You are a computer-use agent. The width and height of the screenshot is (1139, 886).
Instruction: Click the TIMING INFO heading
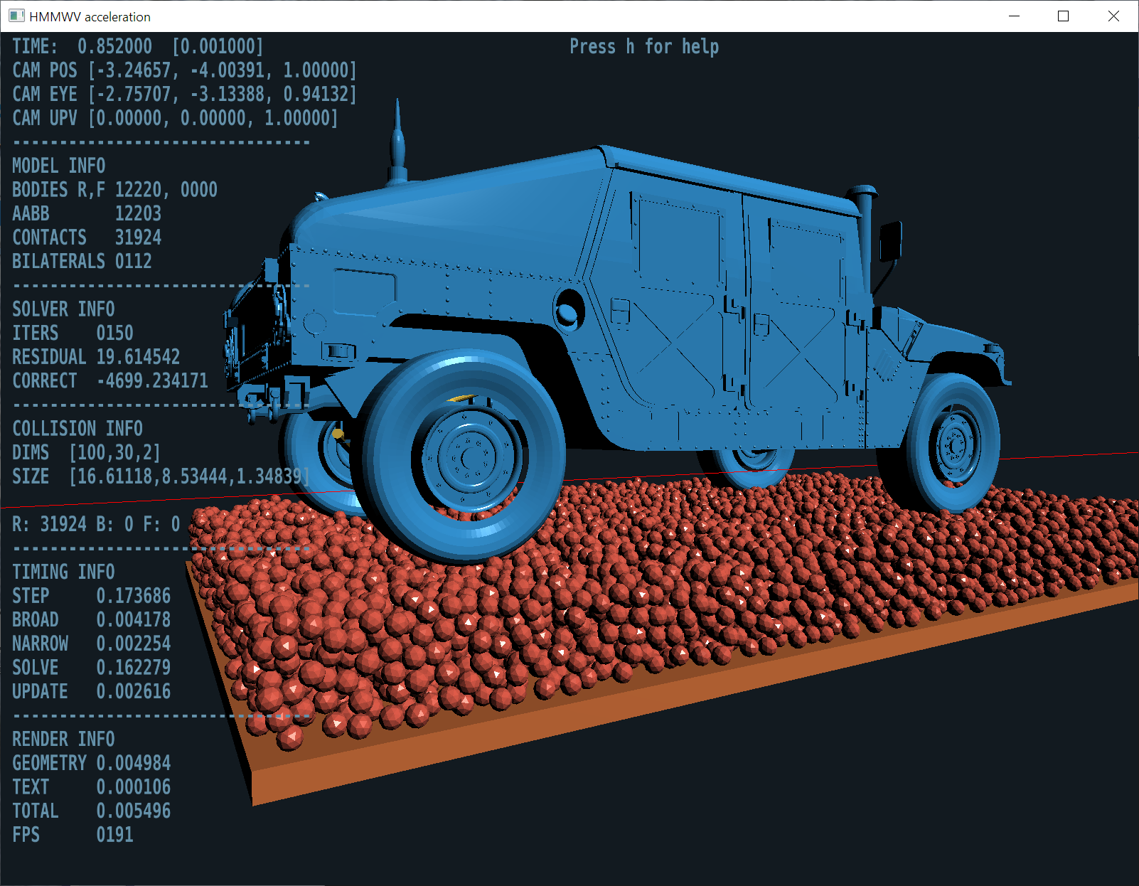point(63,572)
